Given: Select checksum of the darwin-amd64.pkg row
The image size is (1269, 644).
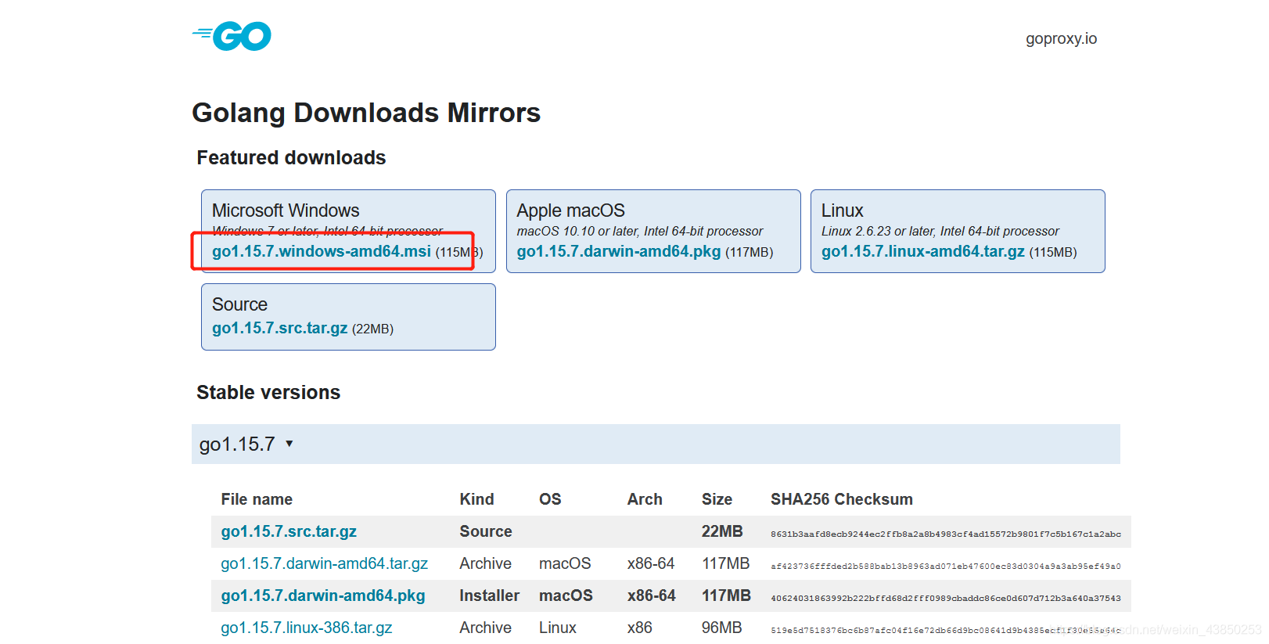Looking at the screenshot, I should tap(946, 598).
